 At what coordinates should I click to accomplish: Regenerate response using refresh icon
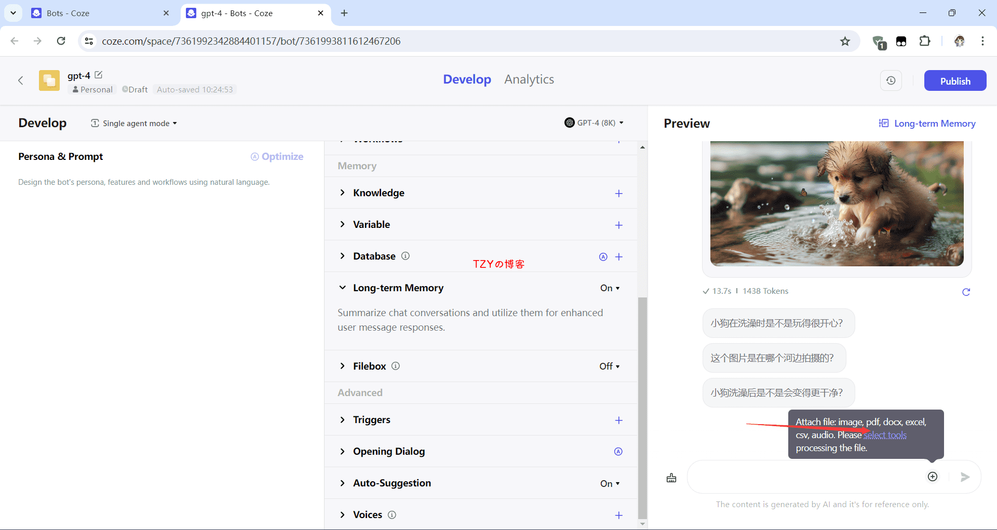[966, 292]
